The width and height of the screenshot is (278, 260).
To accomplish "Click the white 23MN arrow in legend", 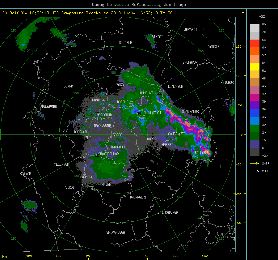I will click(x=255, y=171).
